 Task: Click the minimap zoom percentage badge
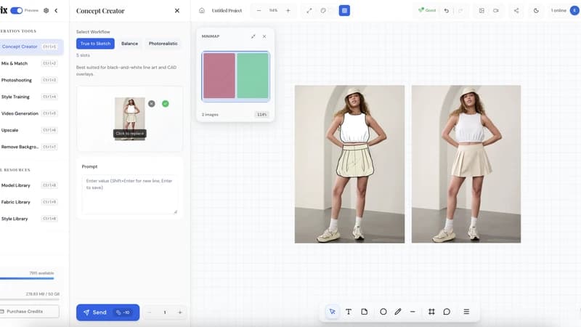261,115
